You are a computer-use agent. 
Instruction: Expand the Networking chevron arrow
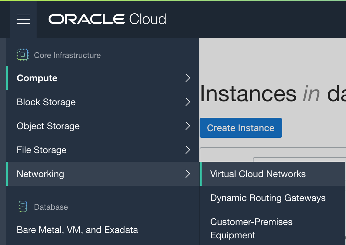tap(188, 174)
